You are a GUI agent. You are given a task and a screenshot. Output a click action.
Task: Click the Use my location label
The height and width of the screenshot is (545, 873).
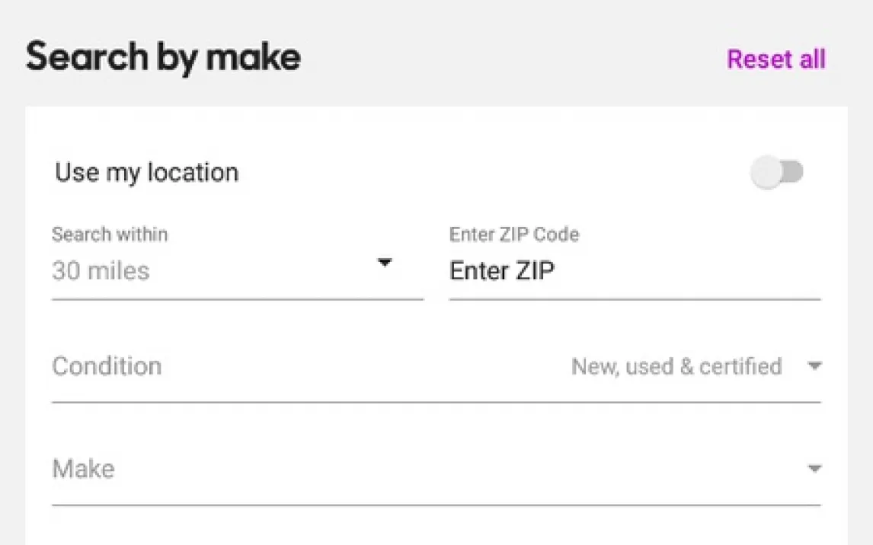pyautogui.click(x=147, y=173)
